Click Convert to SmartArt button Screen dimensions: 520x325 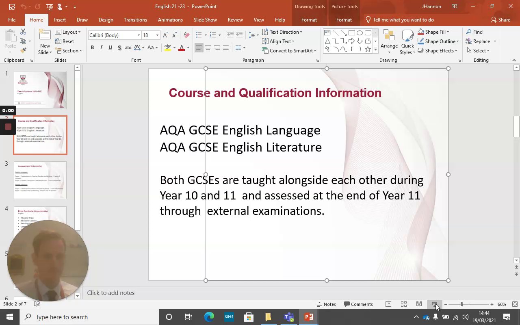289,51
